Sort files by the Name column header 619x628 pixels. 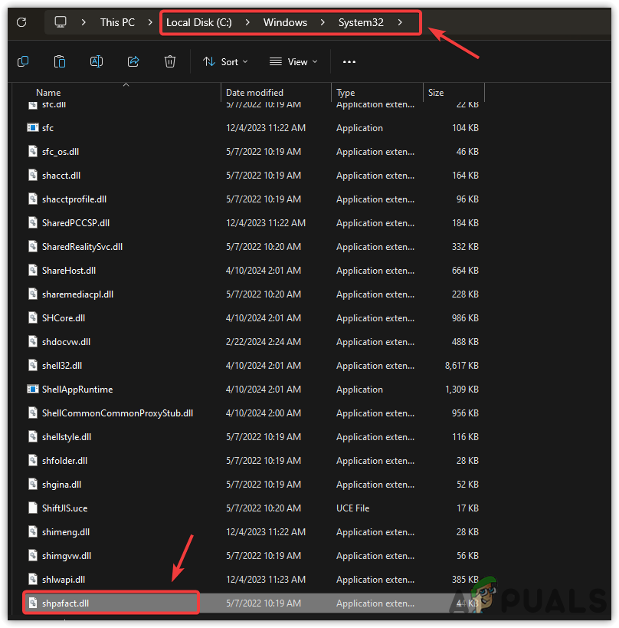(x=48, y=93)
